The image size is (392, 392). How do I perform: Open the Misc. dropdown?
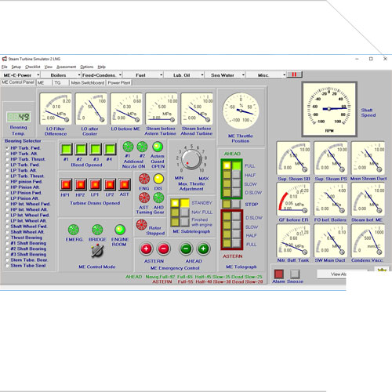tap(266, 75)
